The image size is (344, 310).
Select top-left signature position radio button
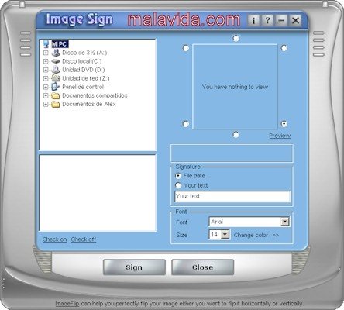tap(186, 48)
